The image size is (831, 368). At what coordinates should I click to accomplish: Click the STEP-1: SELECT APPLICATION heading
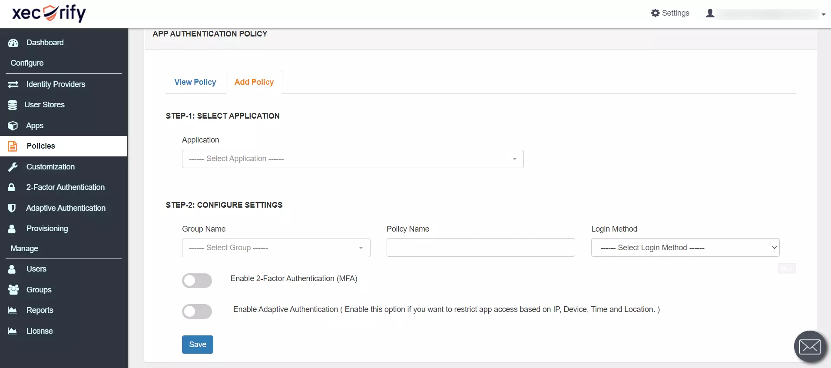coord(222,116)
